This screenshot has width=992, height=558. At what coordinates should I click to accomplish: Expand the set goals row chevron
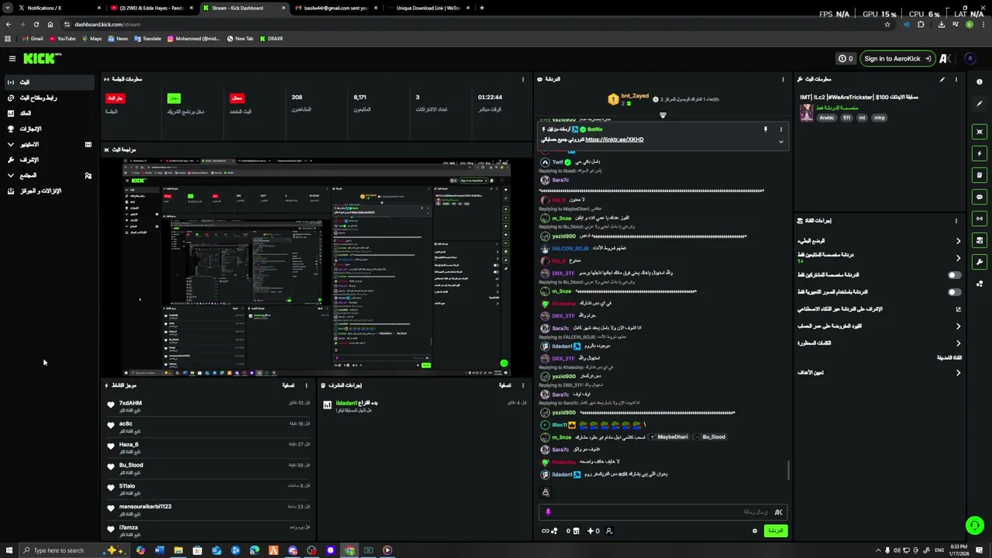(x=958, y=373)
